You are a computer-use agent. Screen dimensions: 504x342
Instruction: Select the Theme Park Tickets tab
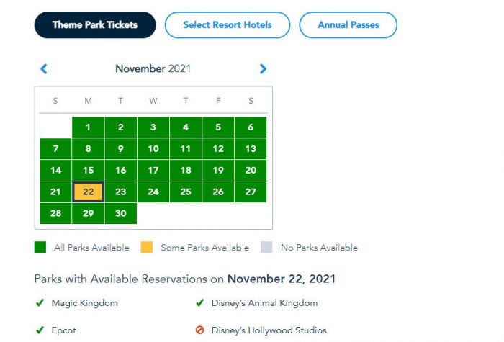pyautogui.click(x=95, y=25)
